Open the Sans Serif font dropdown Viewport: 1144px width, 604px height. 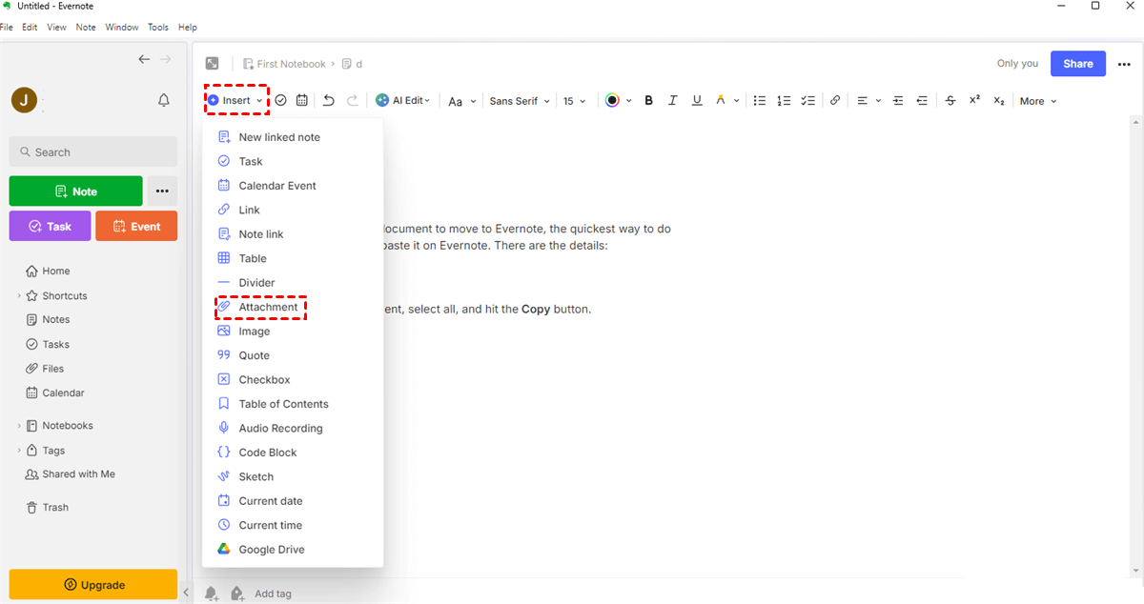tap(520, 101)
